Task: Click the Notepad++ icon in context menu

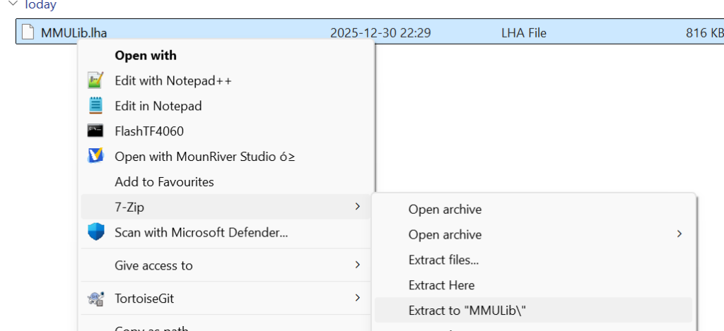Action: (x=95, y=80)
